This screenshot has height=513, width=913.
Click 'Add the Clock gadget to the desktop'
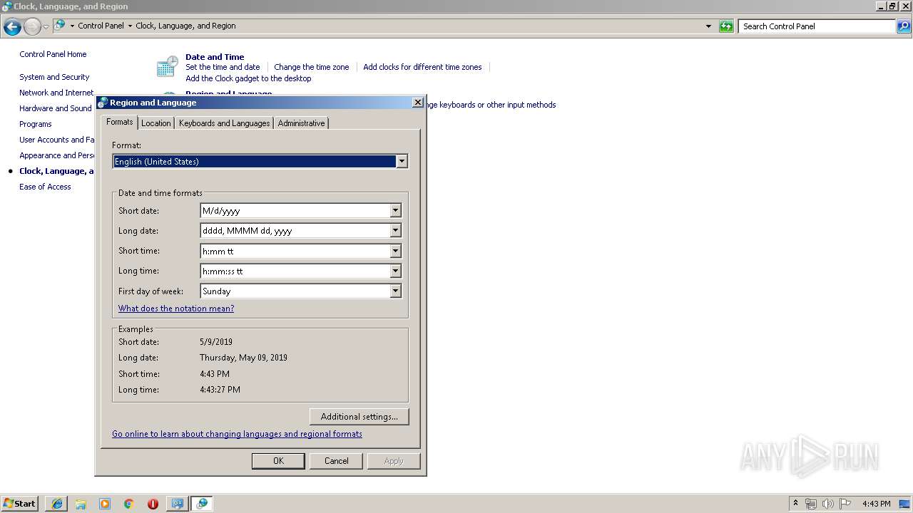(248, 78)
